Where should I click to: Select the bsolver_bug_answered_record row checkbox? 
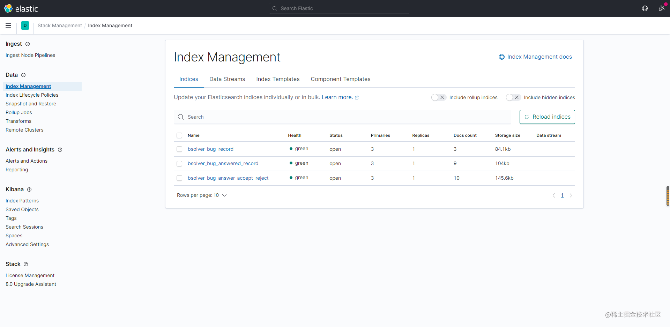point(179,164)
